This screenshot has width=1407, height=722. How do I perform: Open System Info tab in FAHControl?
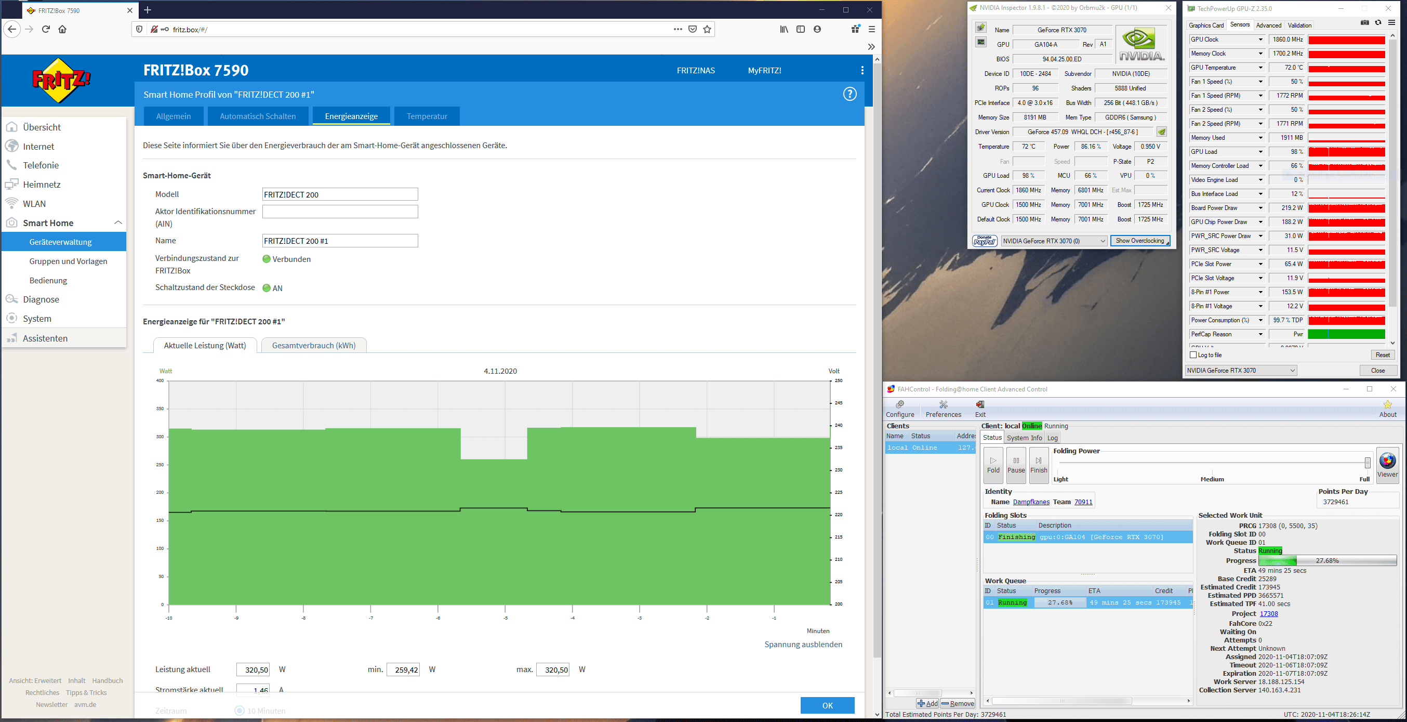tap(1024, 438)
